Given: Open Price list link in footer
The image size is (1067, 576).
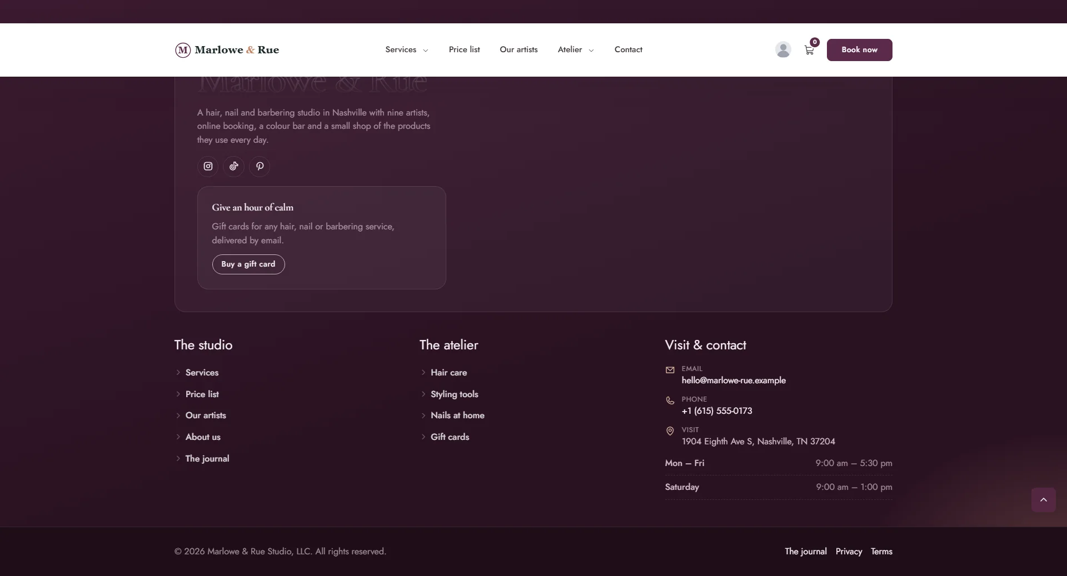Looking at the screenshot, I should pos(202,394).
